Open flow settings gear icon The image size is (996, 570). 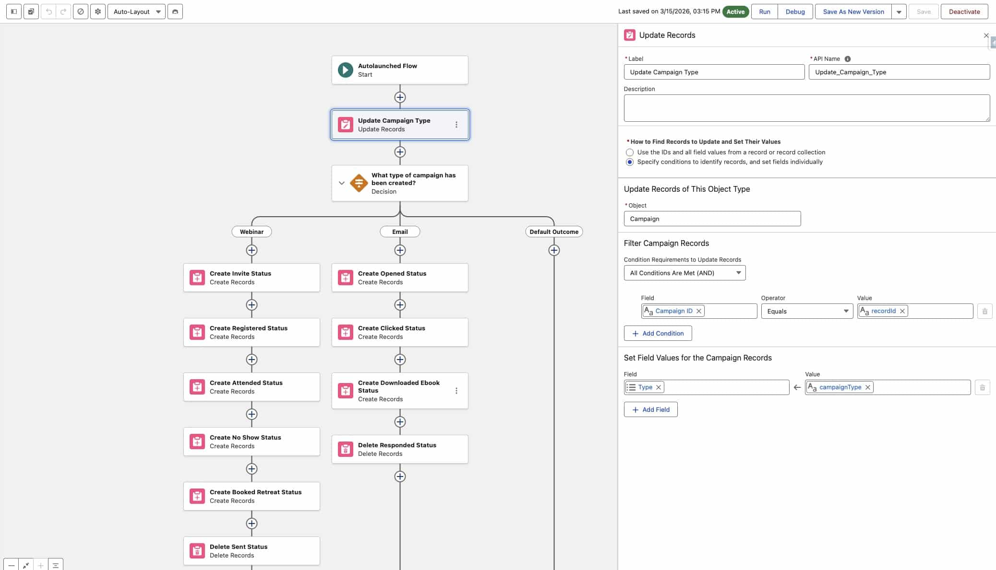(98, 12)
